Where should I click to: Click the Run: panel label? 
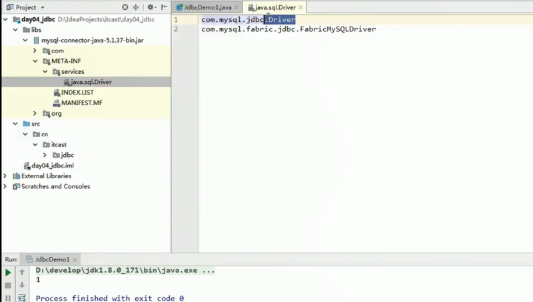click(11, 259)
